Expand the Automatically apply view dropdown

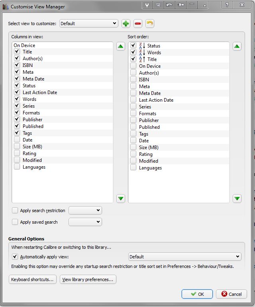184,257
